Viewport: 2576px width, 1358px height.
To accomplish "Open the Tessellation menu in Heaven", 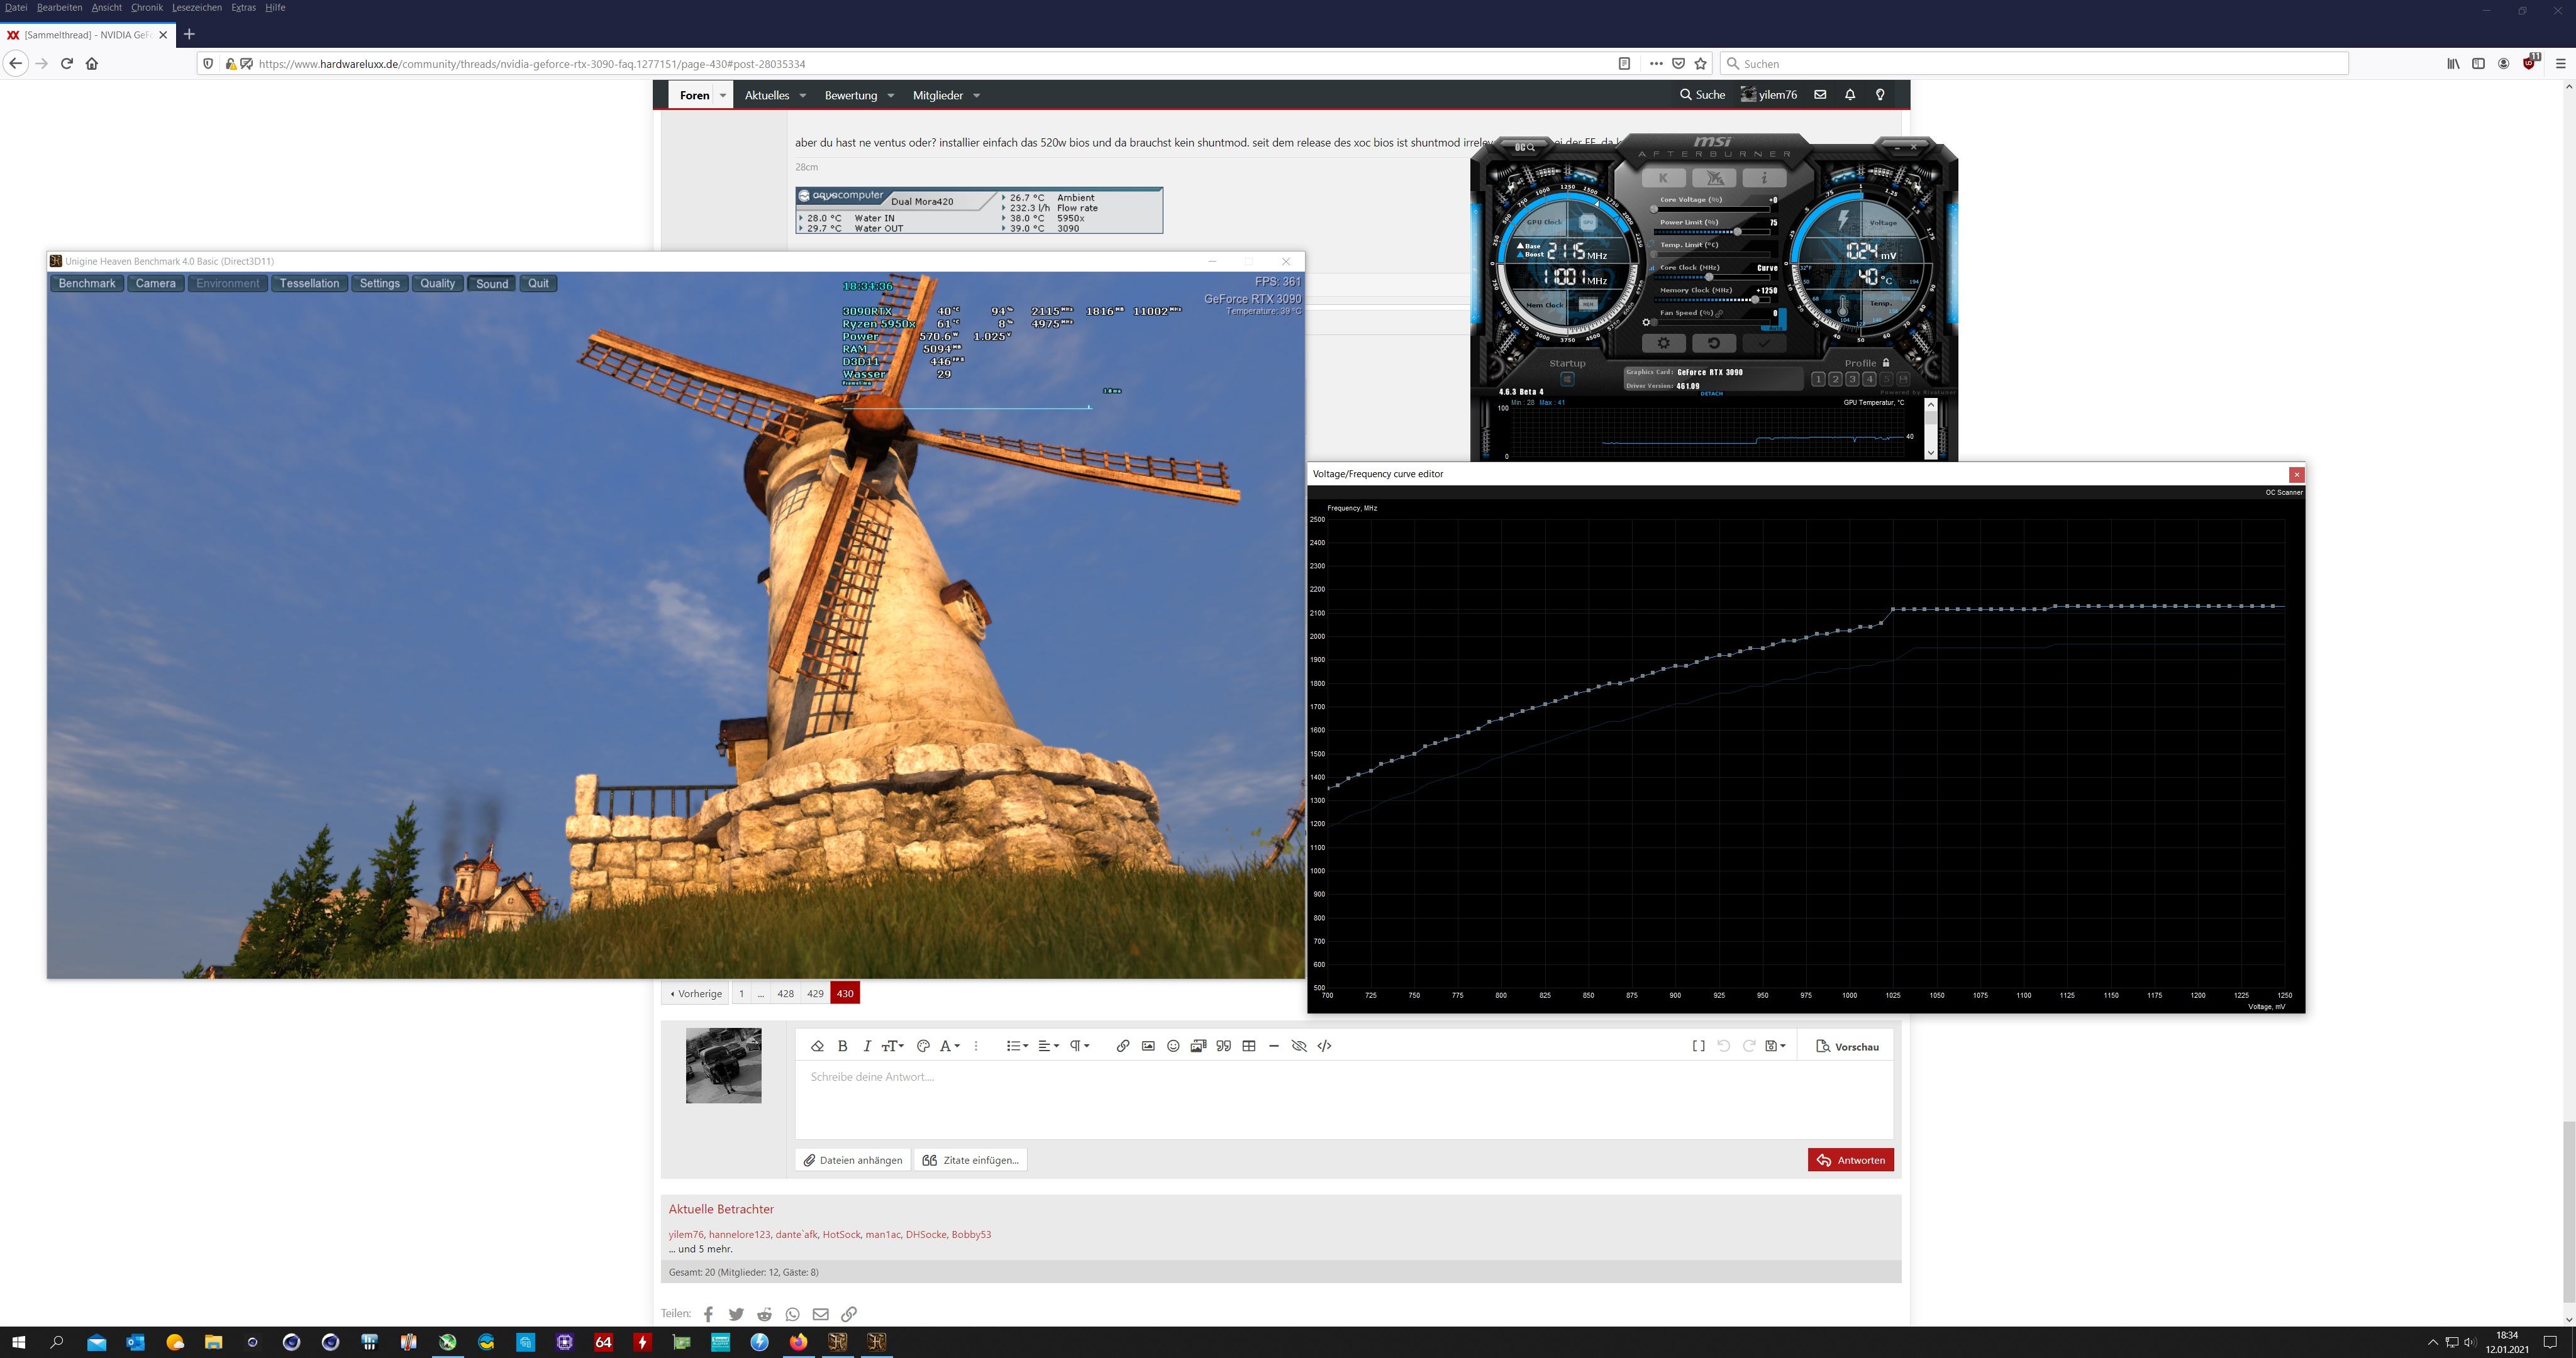I will point(309,284).
